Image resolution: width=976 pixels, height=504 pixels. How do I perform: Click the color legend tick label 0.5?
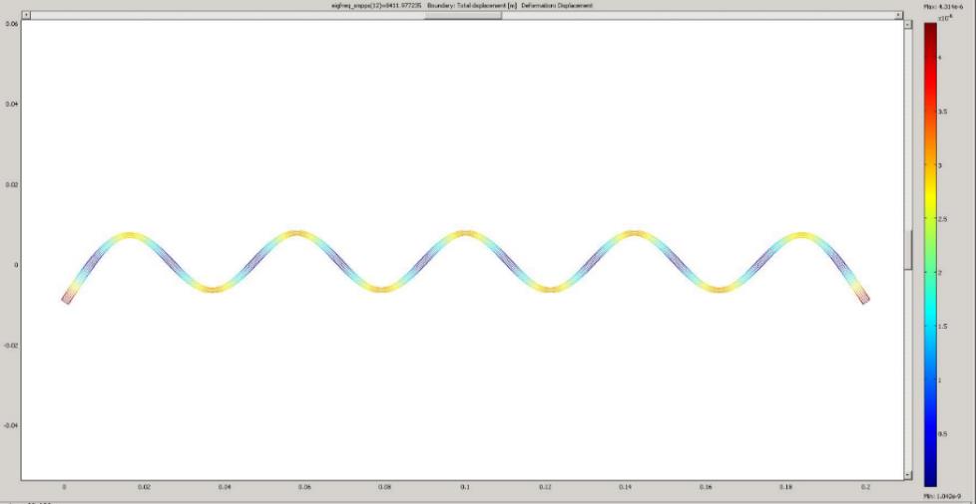943,434
